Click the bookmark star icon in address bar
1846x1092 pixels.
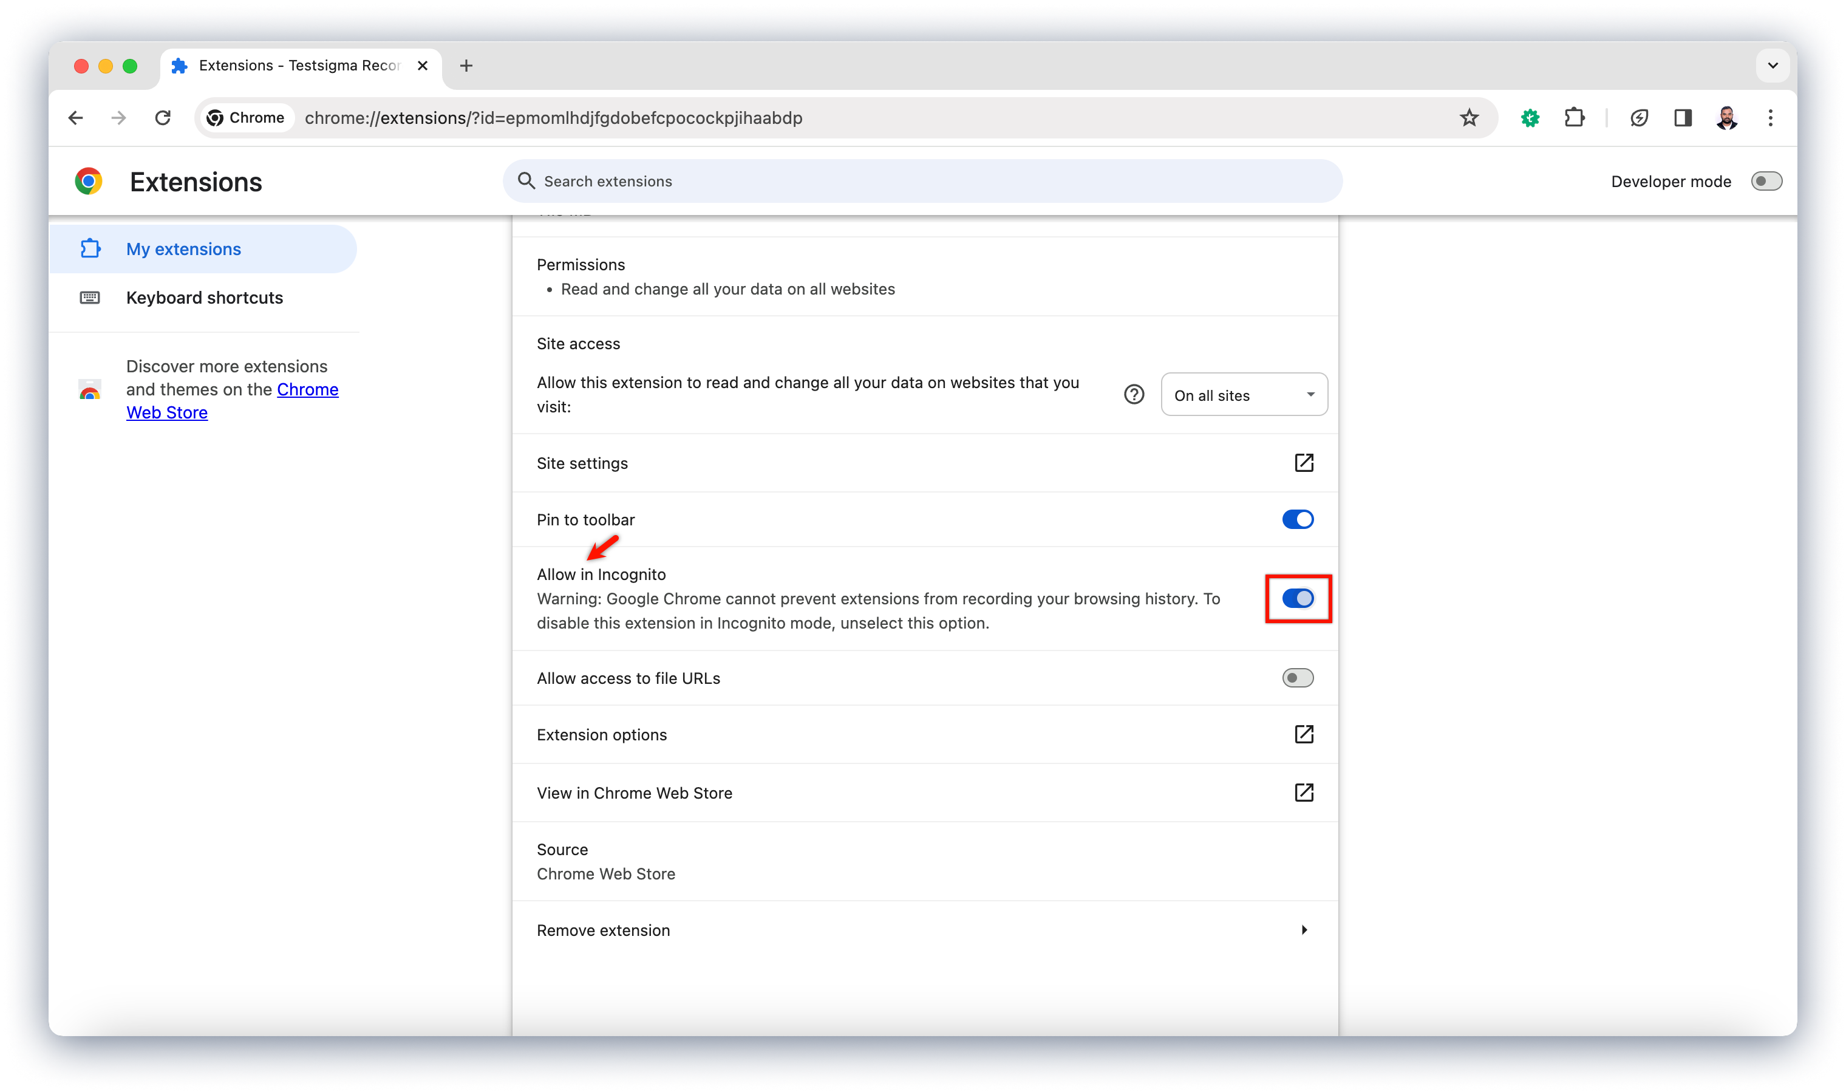tap(1470, 118)
